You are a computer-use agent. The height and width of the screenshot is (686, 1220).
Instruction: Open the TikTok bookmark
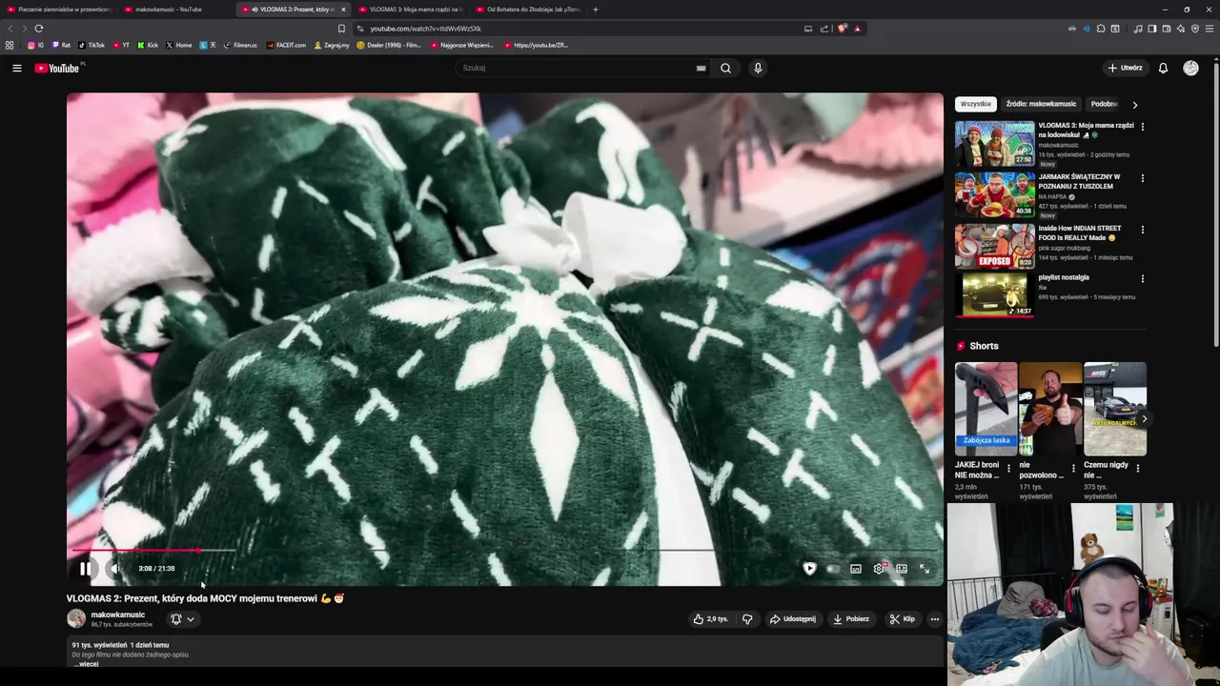coord(91,45)
